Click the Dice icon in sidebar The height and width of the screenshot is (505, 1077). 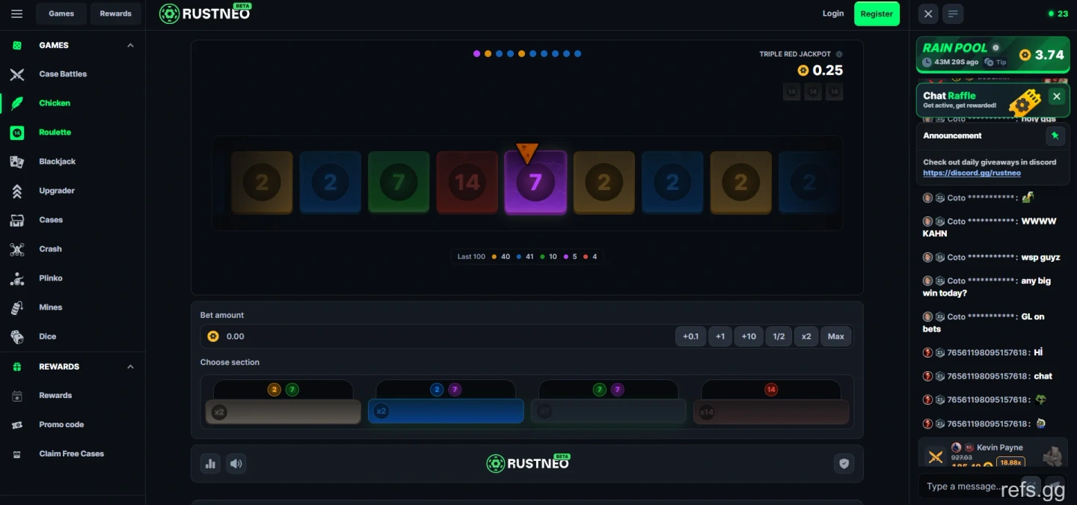click(x=16, y=337)
